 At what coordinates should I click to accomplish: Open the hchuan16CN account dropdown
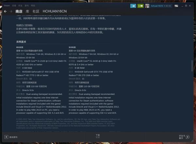[x=161, y=6]
